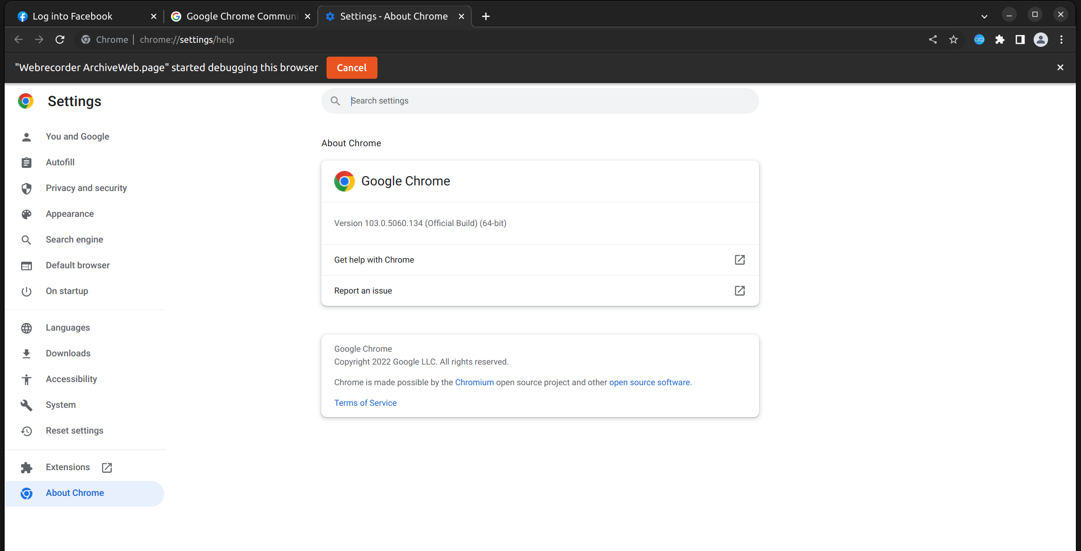Viewport: 1081px width, 551px height.
Task: Open Report an issue
Action: [540, 291]
